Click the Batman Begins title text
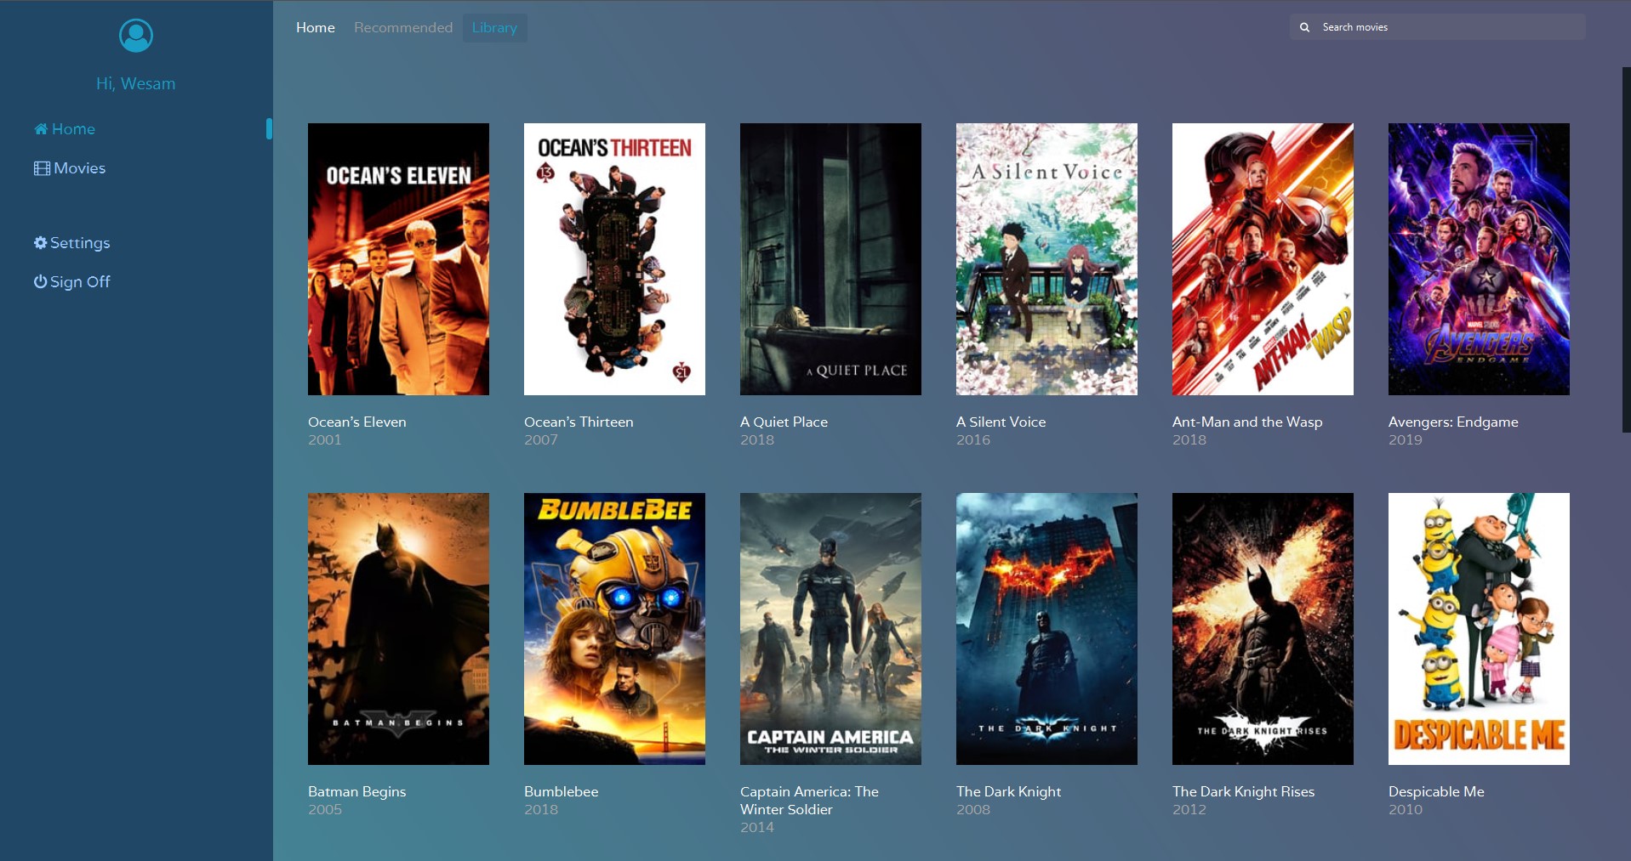 (357, 791)
